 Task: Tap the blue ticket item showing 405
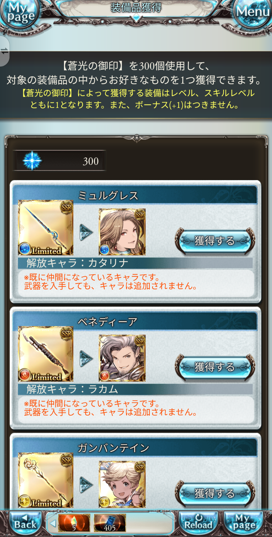click(110, 523)
